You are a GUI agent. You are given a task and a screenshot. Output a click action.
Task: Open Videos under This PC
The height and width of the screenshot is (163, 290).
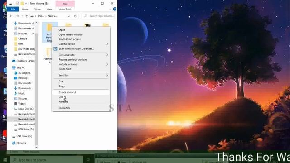click(x=22, y=104)
